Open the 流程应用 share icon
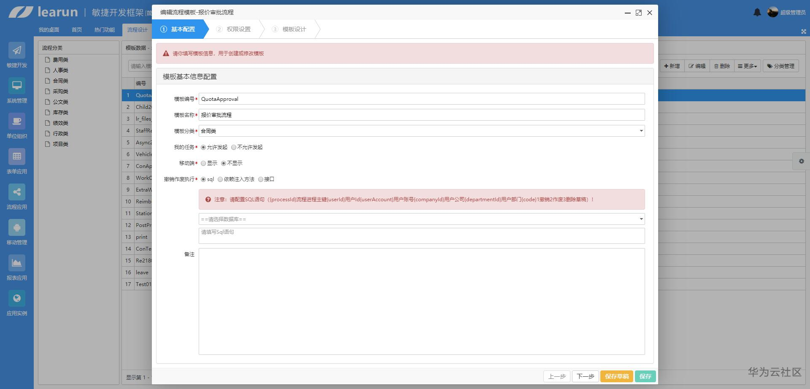The image size is (810, 389). pos(17,192)
